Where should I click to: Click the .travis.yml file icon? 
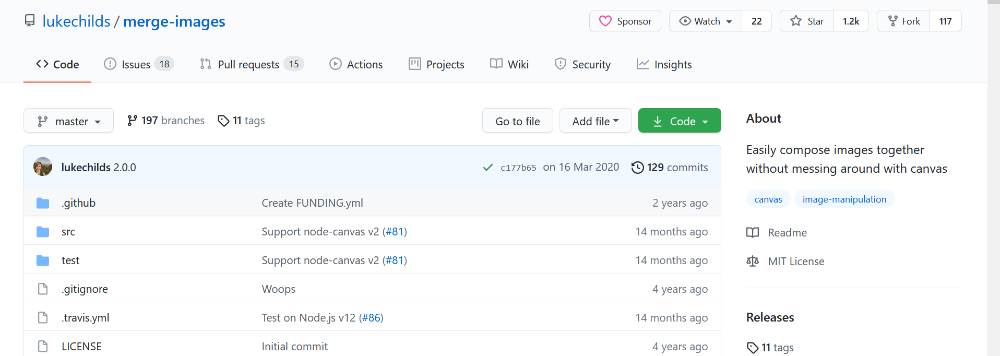click(x=43, y=317)
